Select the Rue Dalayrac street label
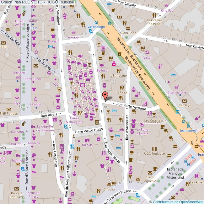 pyautogui.click(x=195, y=46)
